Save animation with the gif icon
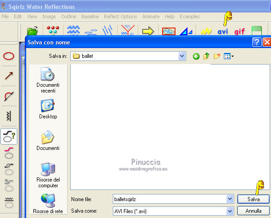 point(239,32)
